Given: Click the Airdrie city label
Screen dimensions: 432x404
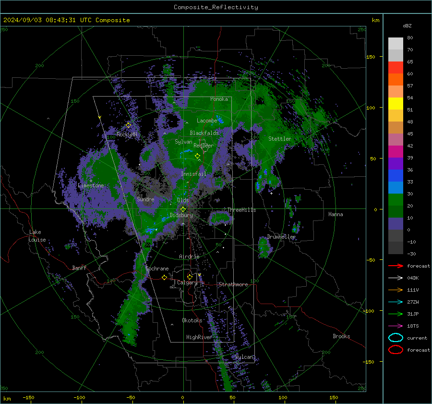Looking at the screenshot, I should click(189, 257).
